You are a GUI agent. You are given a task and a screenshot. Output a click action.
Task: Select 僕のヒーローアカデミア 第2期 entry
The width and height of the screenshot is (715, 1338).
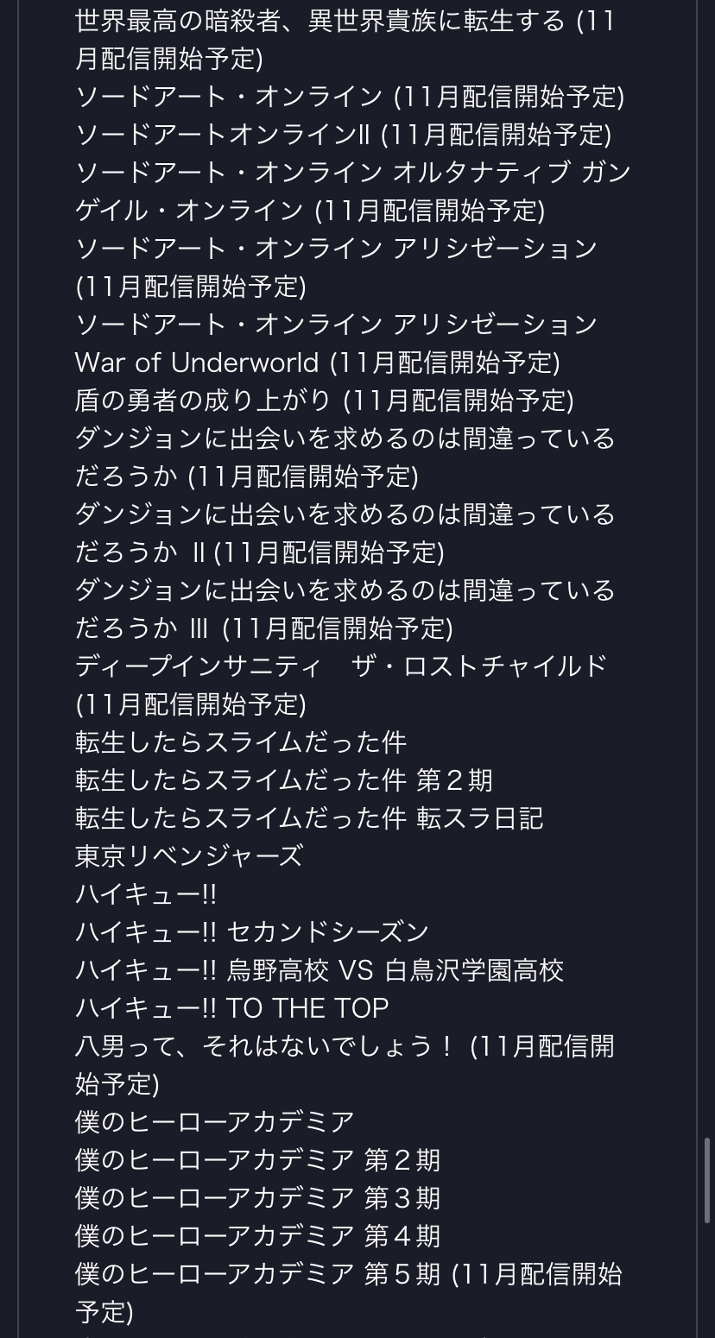pos(258,1159)
